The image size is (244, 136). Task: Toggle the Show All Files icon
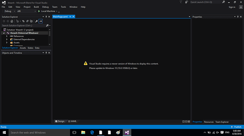pyautogui.click(x=31, y=21)
